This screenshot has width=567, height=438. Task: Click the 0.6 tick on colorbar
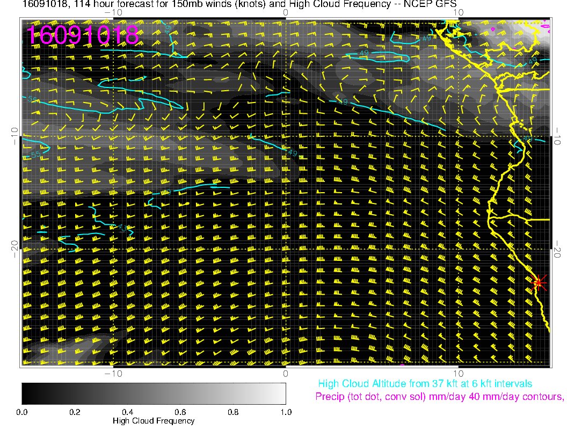180,412
